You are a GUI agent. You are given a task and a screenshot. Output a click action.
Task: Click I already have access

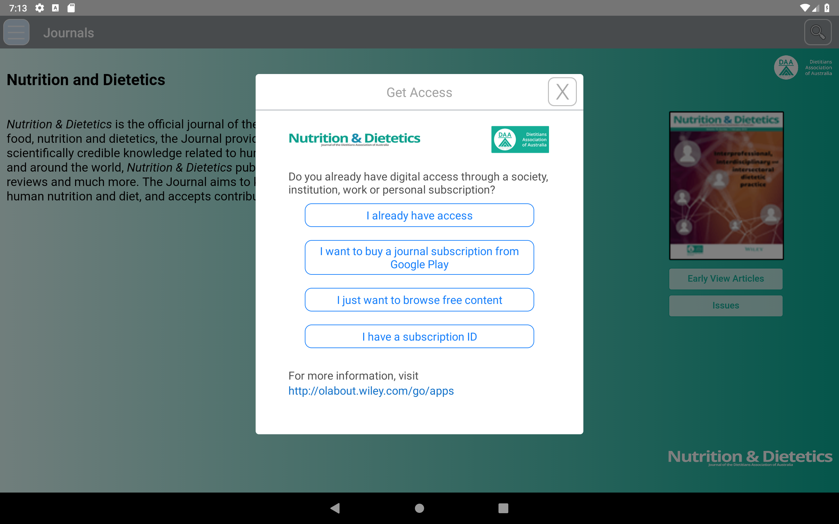(419, 215)
